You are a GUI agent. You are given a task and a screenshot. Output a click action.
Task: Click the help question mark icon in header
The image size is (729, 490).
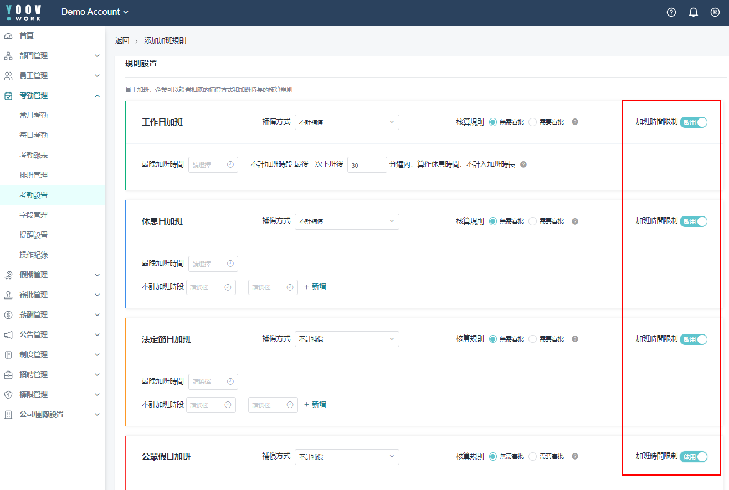(671, 12)
